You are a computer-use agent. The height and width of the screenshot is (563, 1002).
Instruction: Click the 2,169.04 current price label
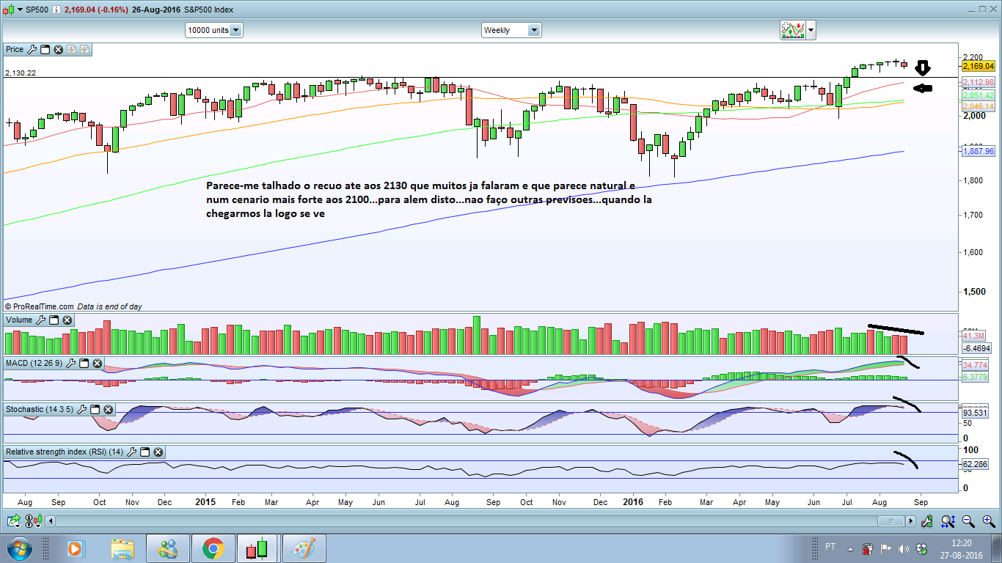[979, 66]
